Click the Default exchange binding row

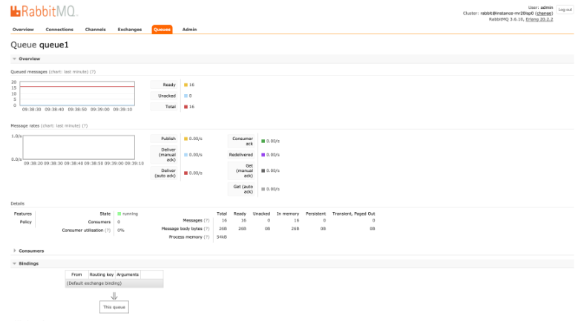[114, 283]
